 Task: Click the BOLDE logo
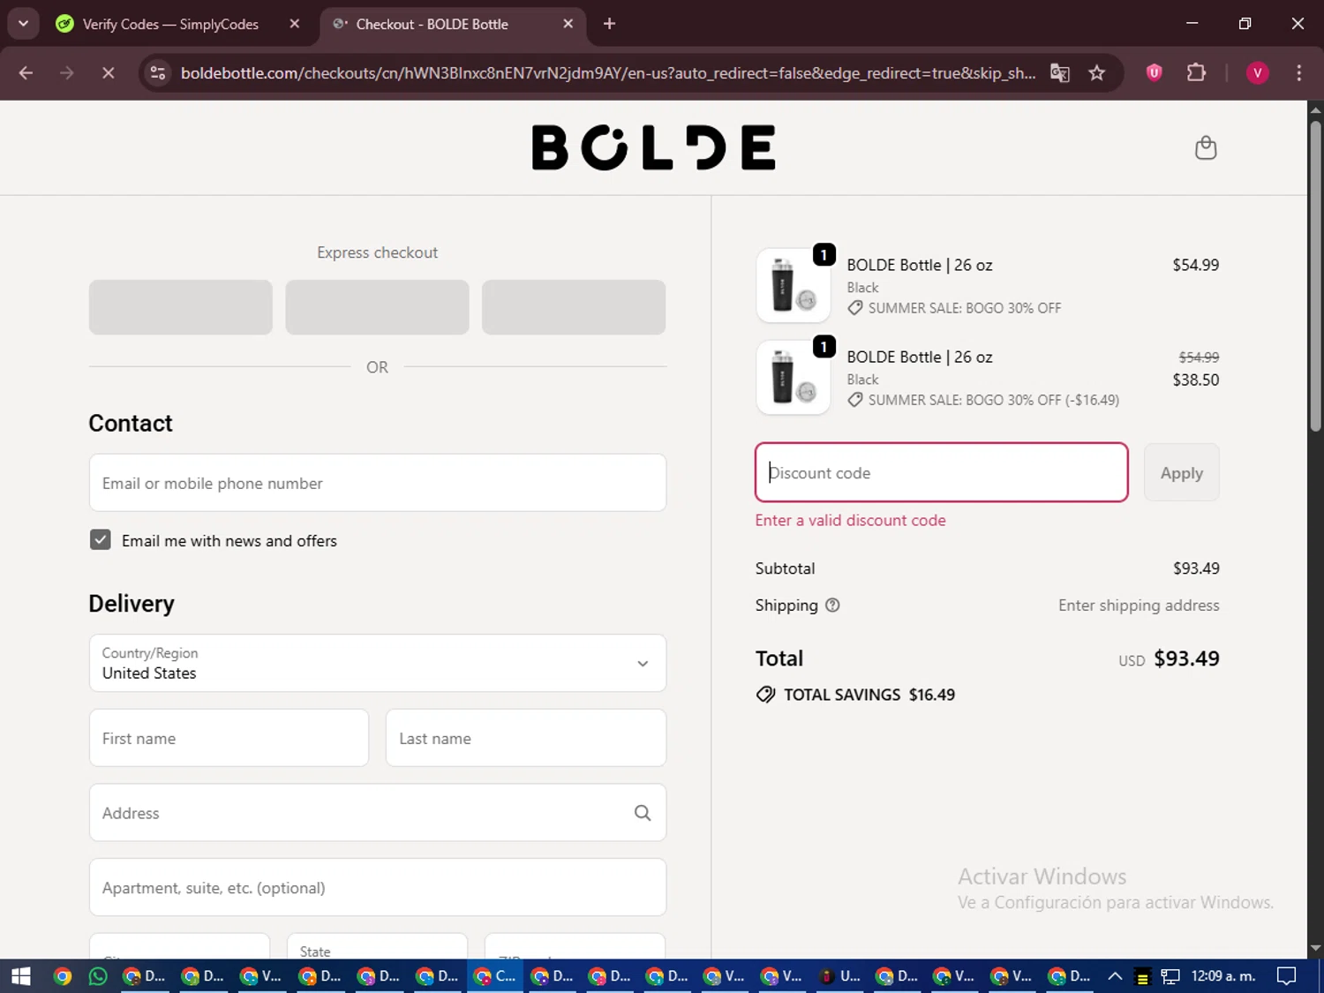653,147
